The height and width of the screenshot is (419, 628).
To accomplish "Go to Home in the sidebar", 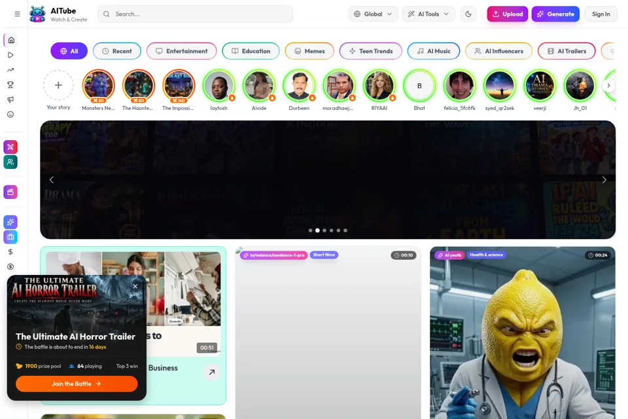I will pyautogui.click(x=11, y=40).
